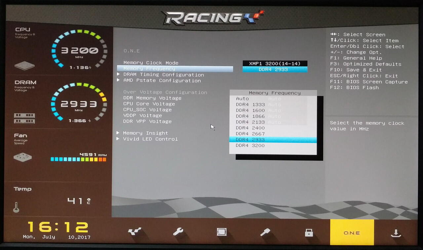Image resolution: width=423 pixels, height=250 pixels.
Task: Choose highlighted DDR4 2933 list option
Action: pos(273,140)
